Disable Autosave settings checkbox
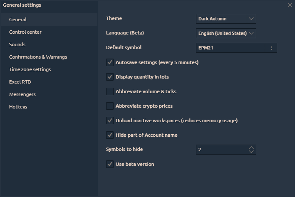The height and width of the screenshot is (197, 295). click(110, 62)
